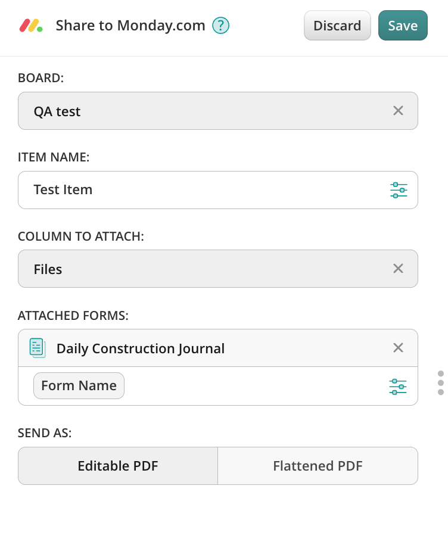Clear the Files column selection
448x554 pixels.
[x=398, y=269]
